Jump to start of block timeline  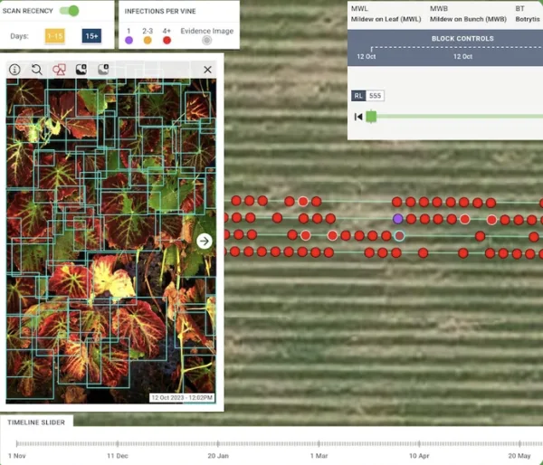coord(358,117)
